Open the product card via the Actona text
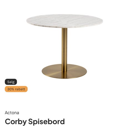This screenshot has height=133, width=133. pos(12,113)
